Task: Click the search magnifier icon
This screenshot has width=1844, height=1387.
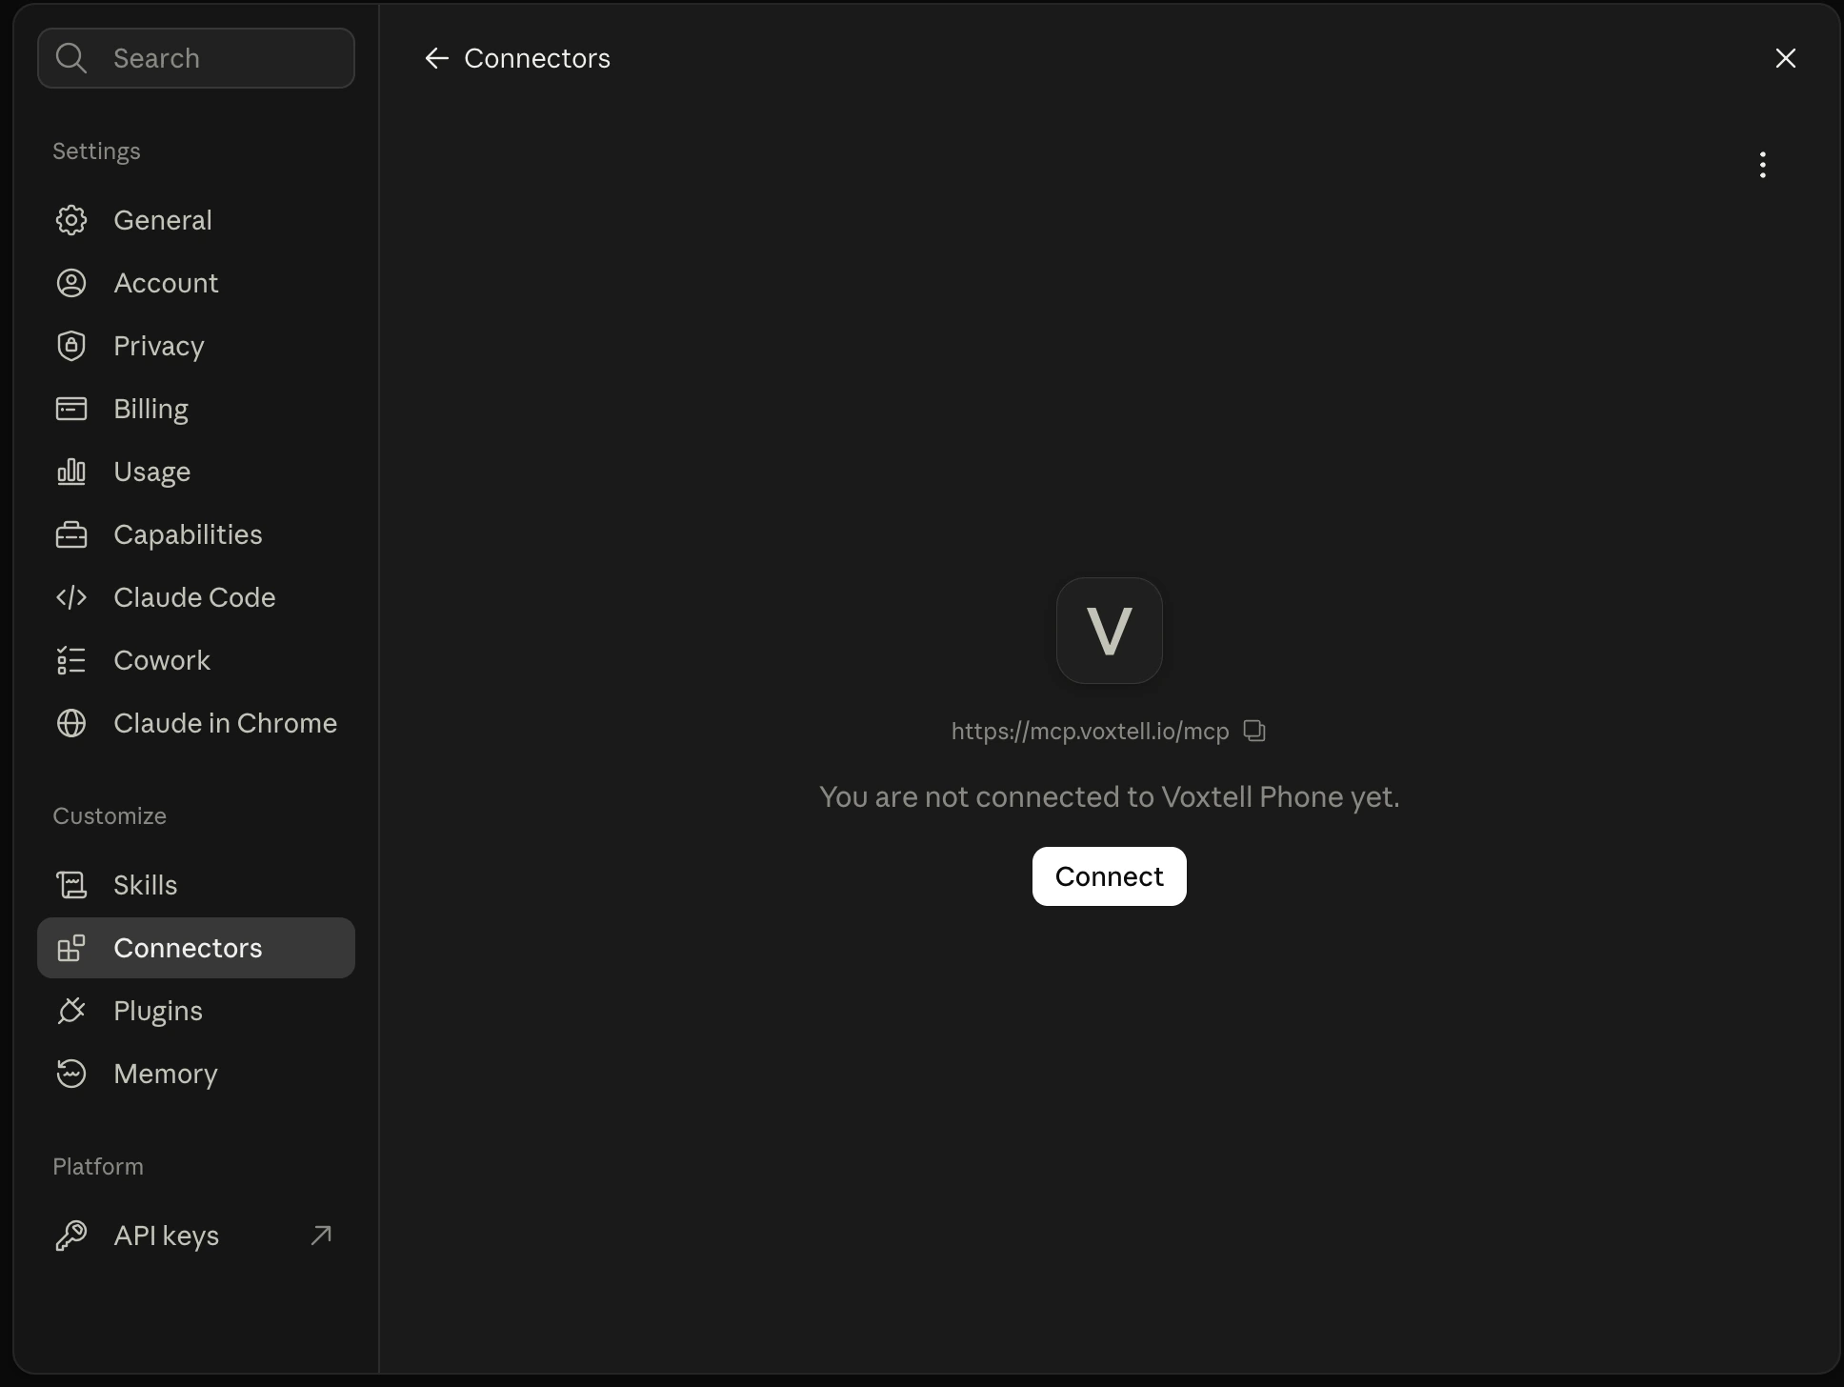Action: 71,58
